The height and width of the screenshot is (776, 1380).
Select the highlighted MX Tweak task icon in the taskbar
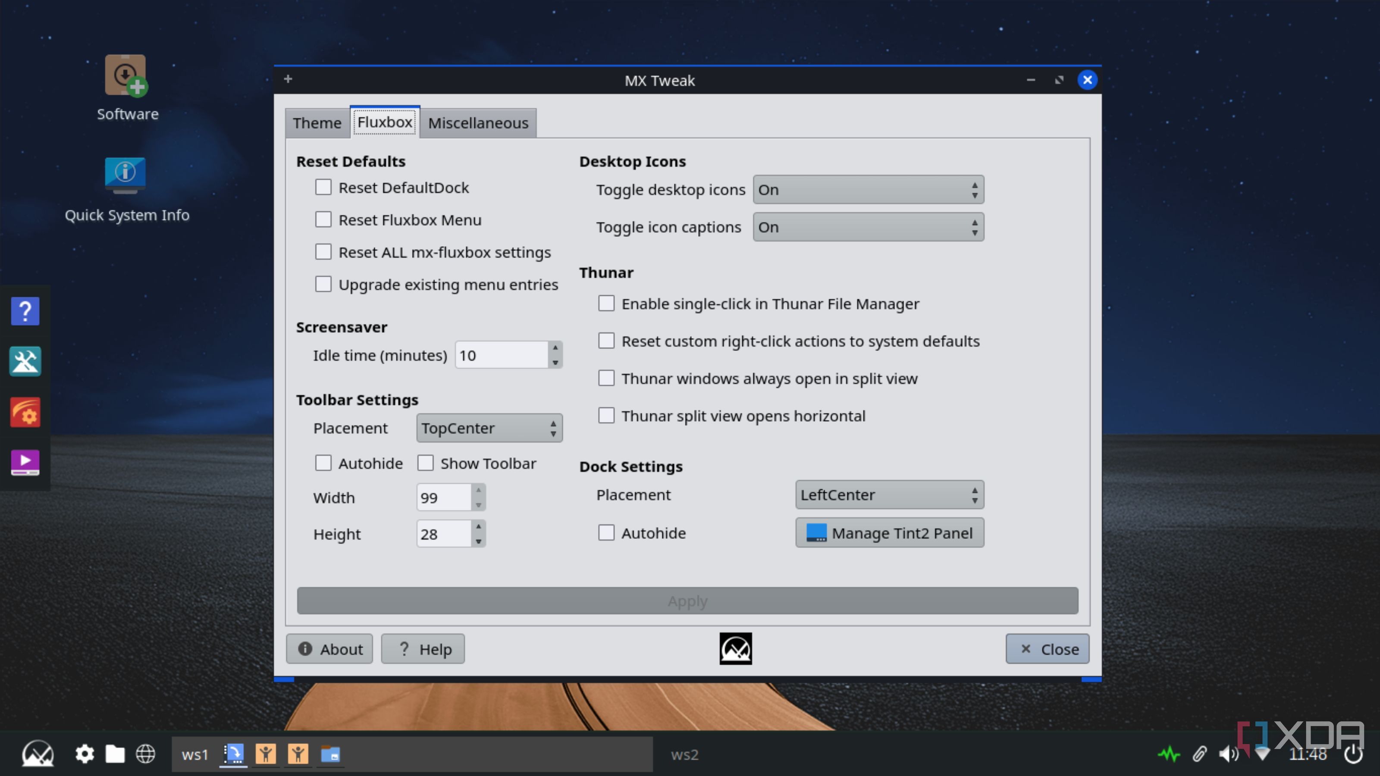[234, 754]
